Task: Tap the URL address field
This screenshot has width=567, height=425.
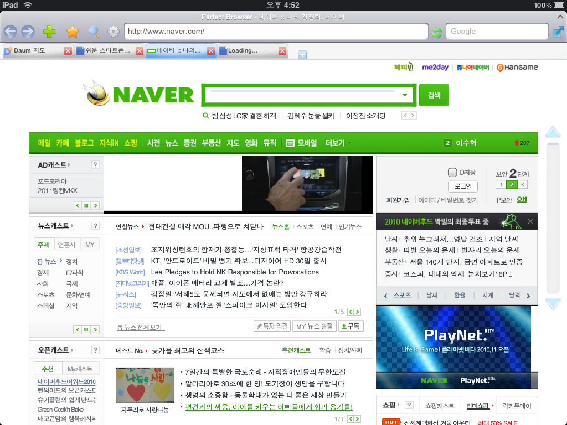Action: (x=276, y=32)
